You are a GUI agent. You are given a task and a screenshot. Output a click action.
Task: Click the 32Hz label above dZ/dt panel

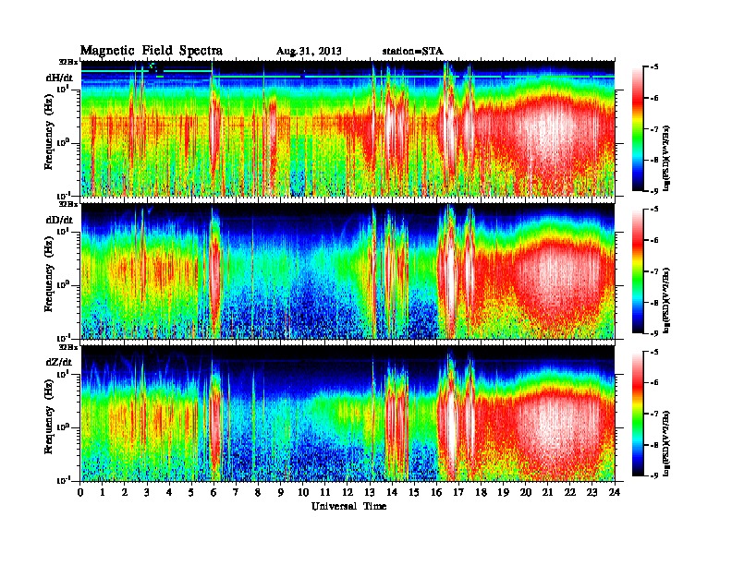click(x=68, y=347)
